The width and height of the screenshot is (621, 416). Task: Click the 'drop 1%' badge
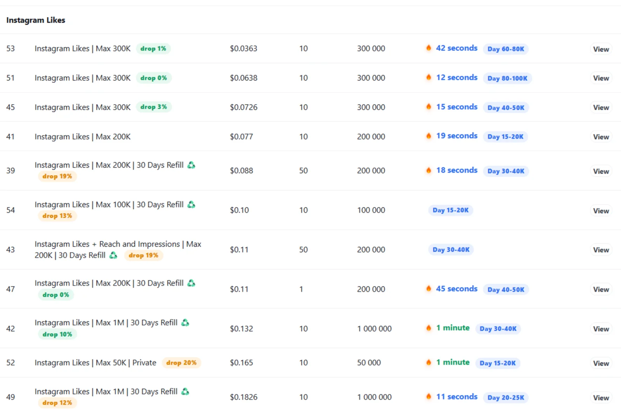[153, 48]
